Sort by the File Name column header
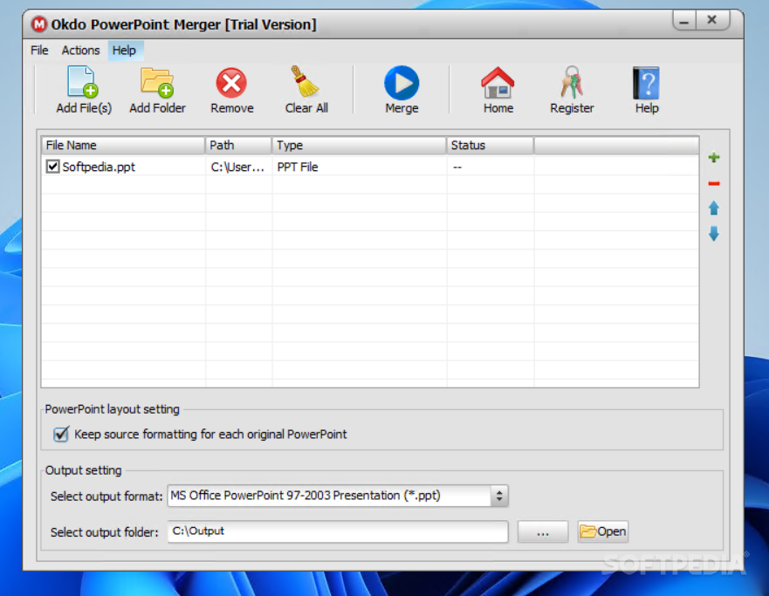The height and width of the screenshot is (596, 769). tap(122, 145)
